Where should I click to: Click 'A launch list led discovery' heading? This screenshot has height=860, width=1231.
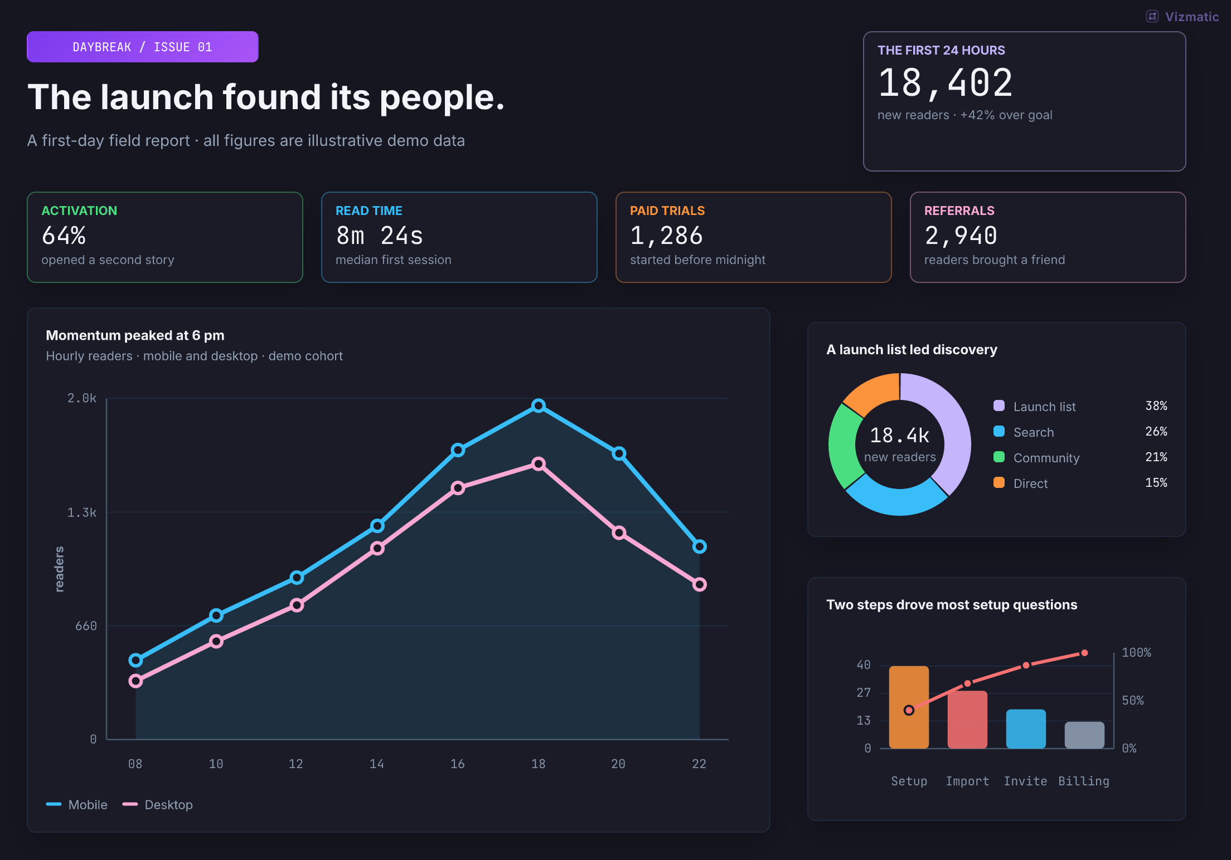(912, 350)
